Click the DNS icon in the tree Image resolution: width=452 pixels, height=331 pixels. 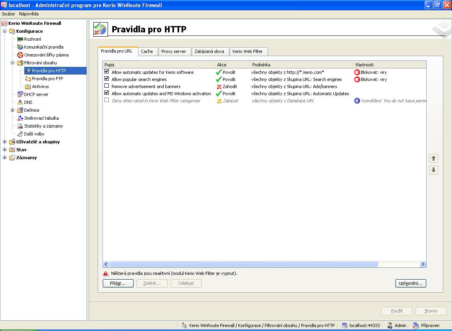click(x=20, y=102)
